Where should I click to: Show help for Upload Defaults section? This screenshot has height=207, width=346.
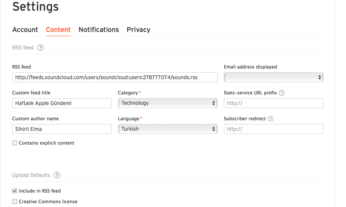click(x=57, y=175)
